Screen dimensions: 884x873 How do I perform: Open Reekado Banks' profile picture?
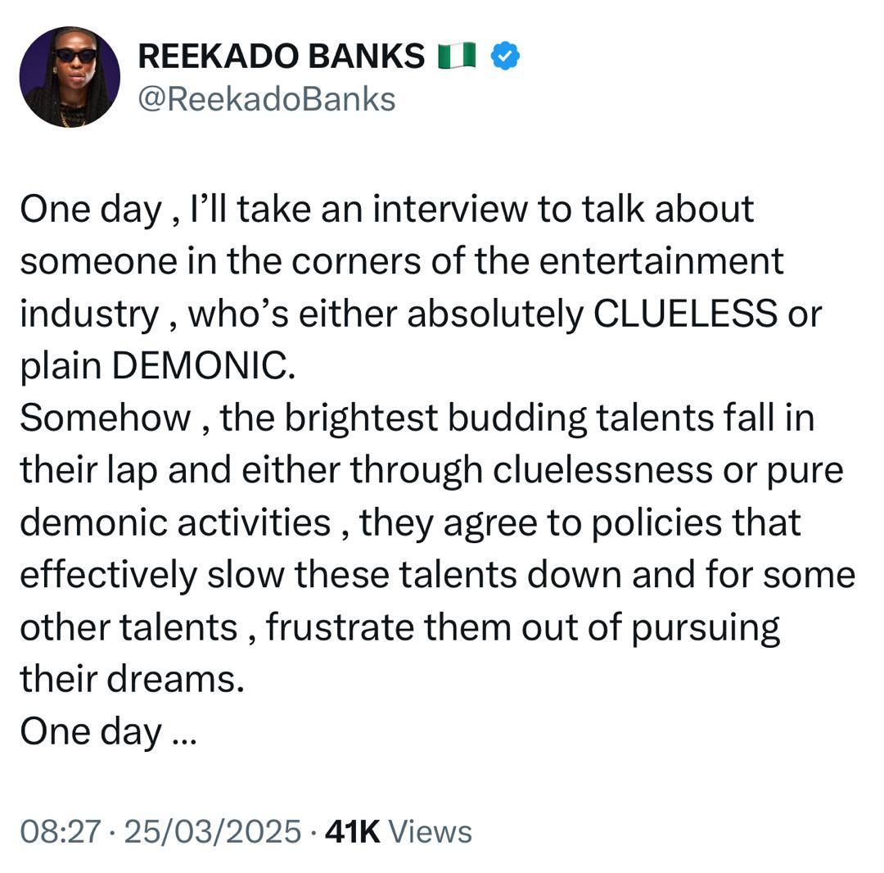click(70, 77)
